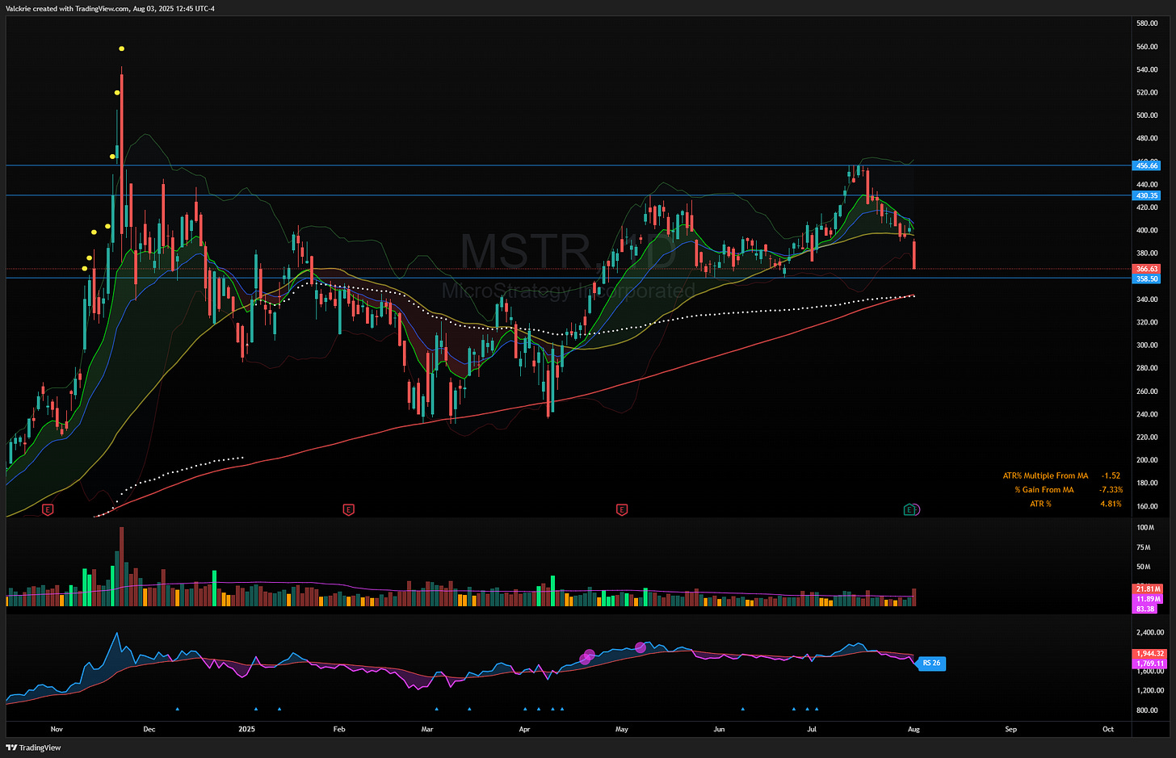This screenshot has height=758, width=1176.
Task: Click Mar on the time axis
Action: 427,729
